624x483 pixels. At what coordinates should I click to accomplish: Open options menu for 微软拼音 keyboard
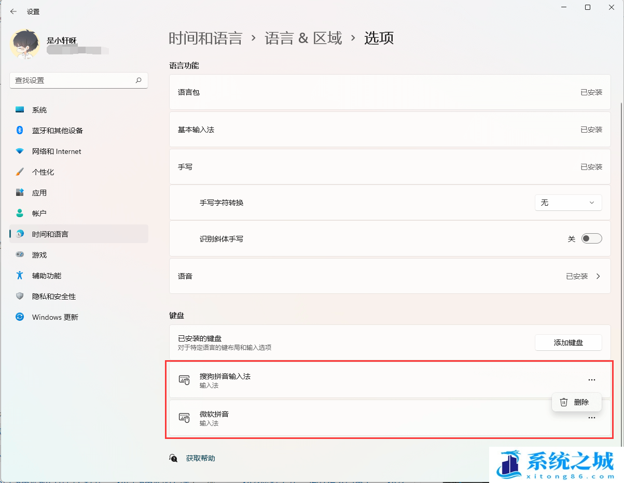click(x=592, y=417)
